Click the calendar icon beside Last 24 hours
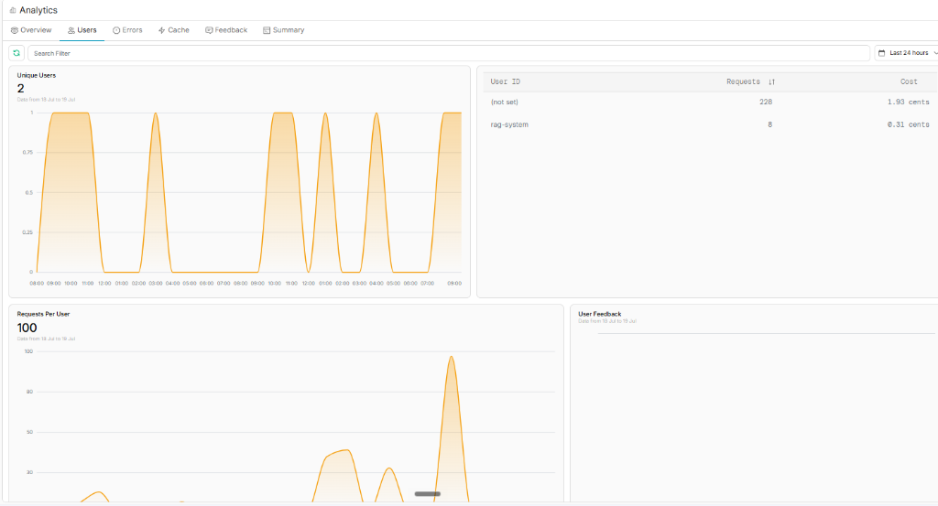 [x=881, y=53]
